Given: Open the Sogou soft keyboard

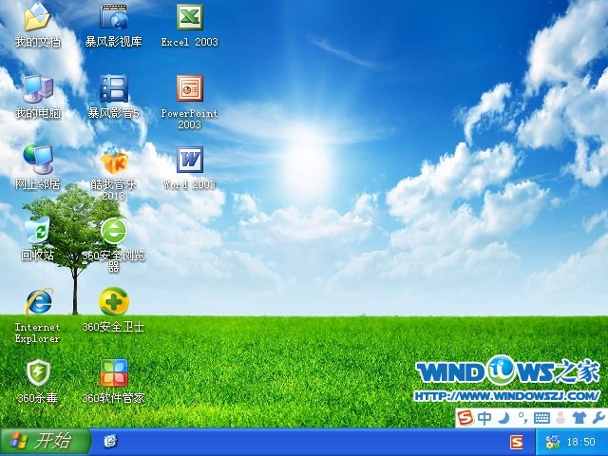Looking at the screenshot, I should tap(542, 418).
